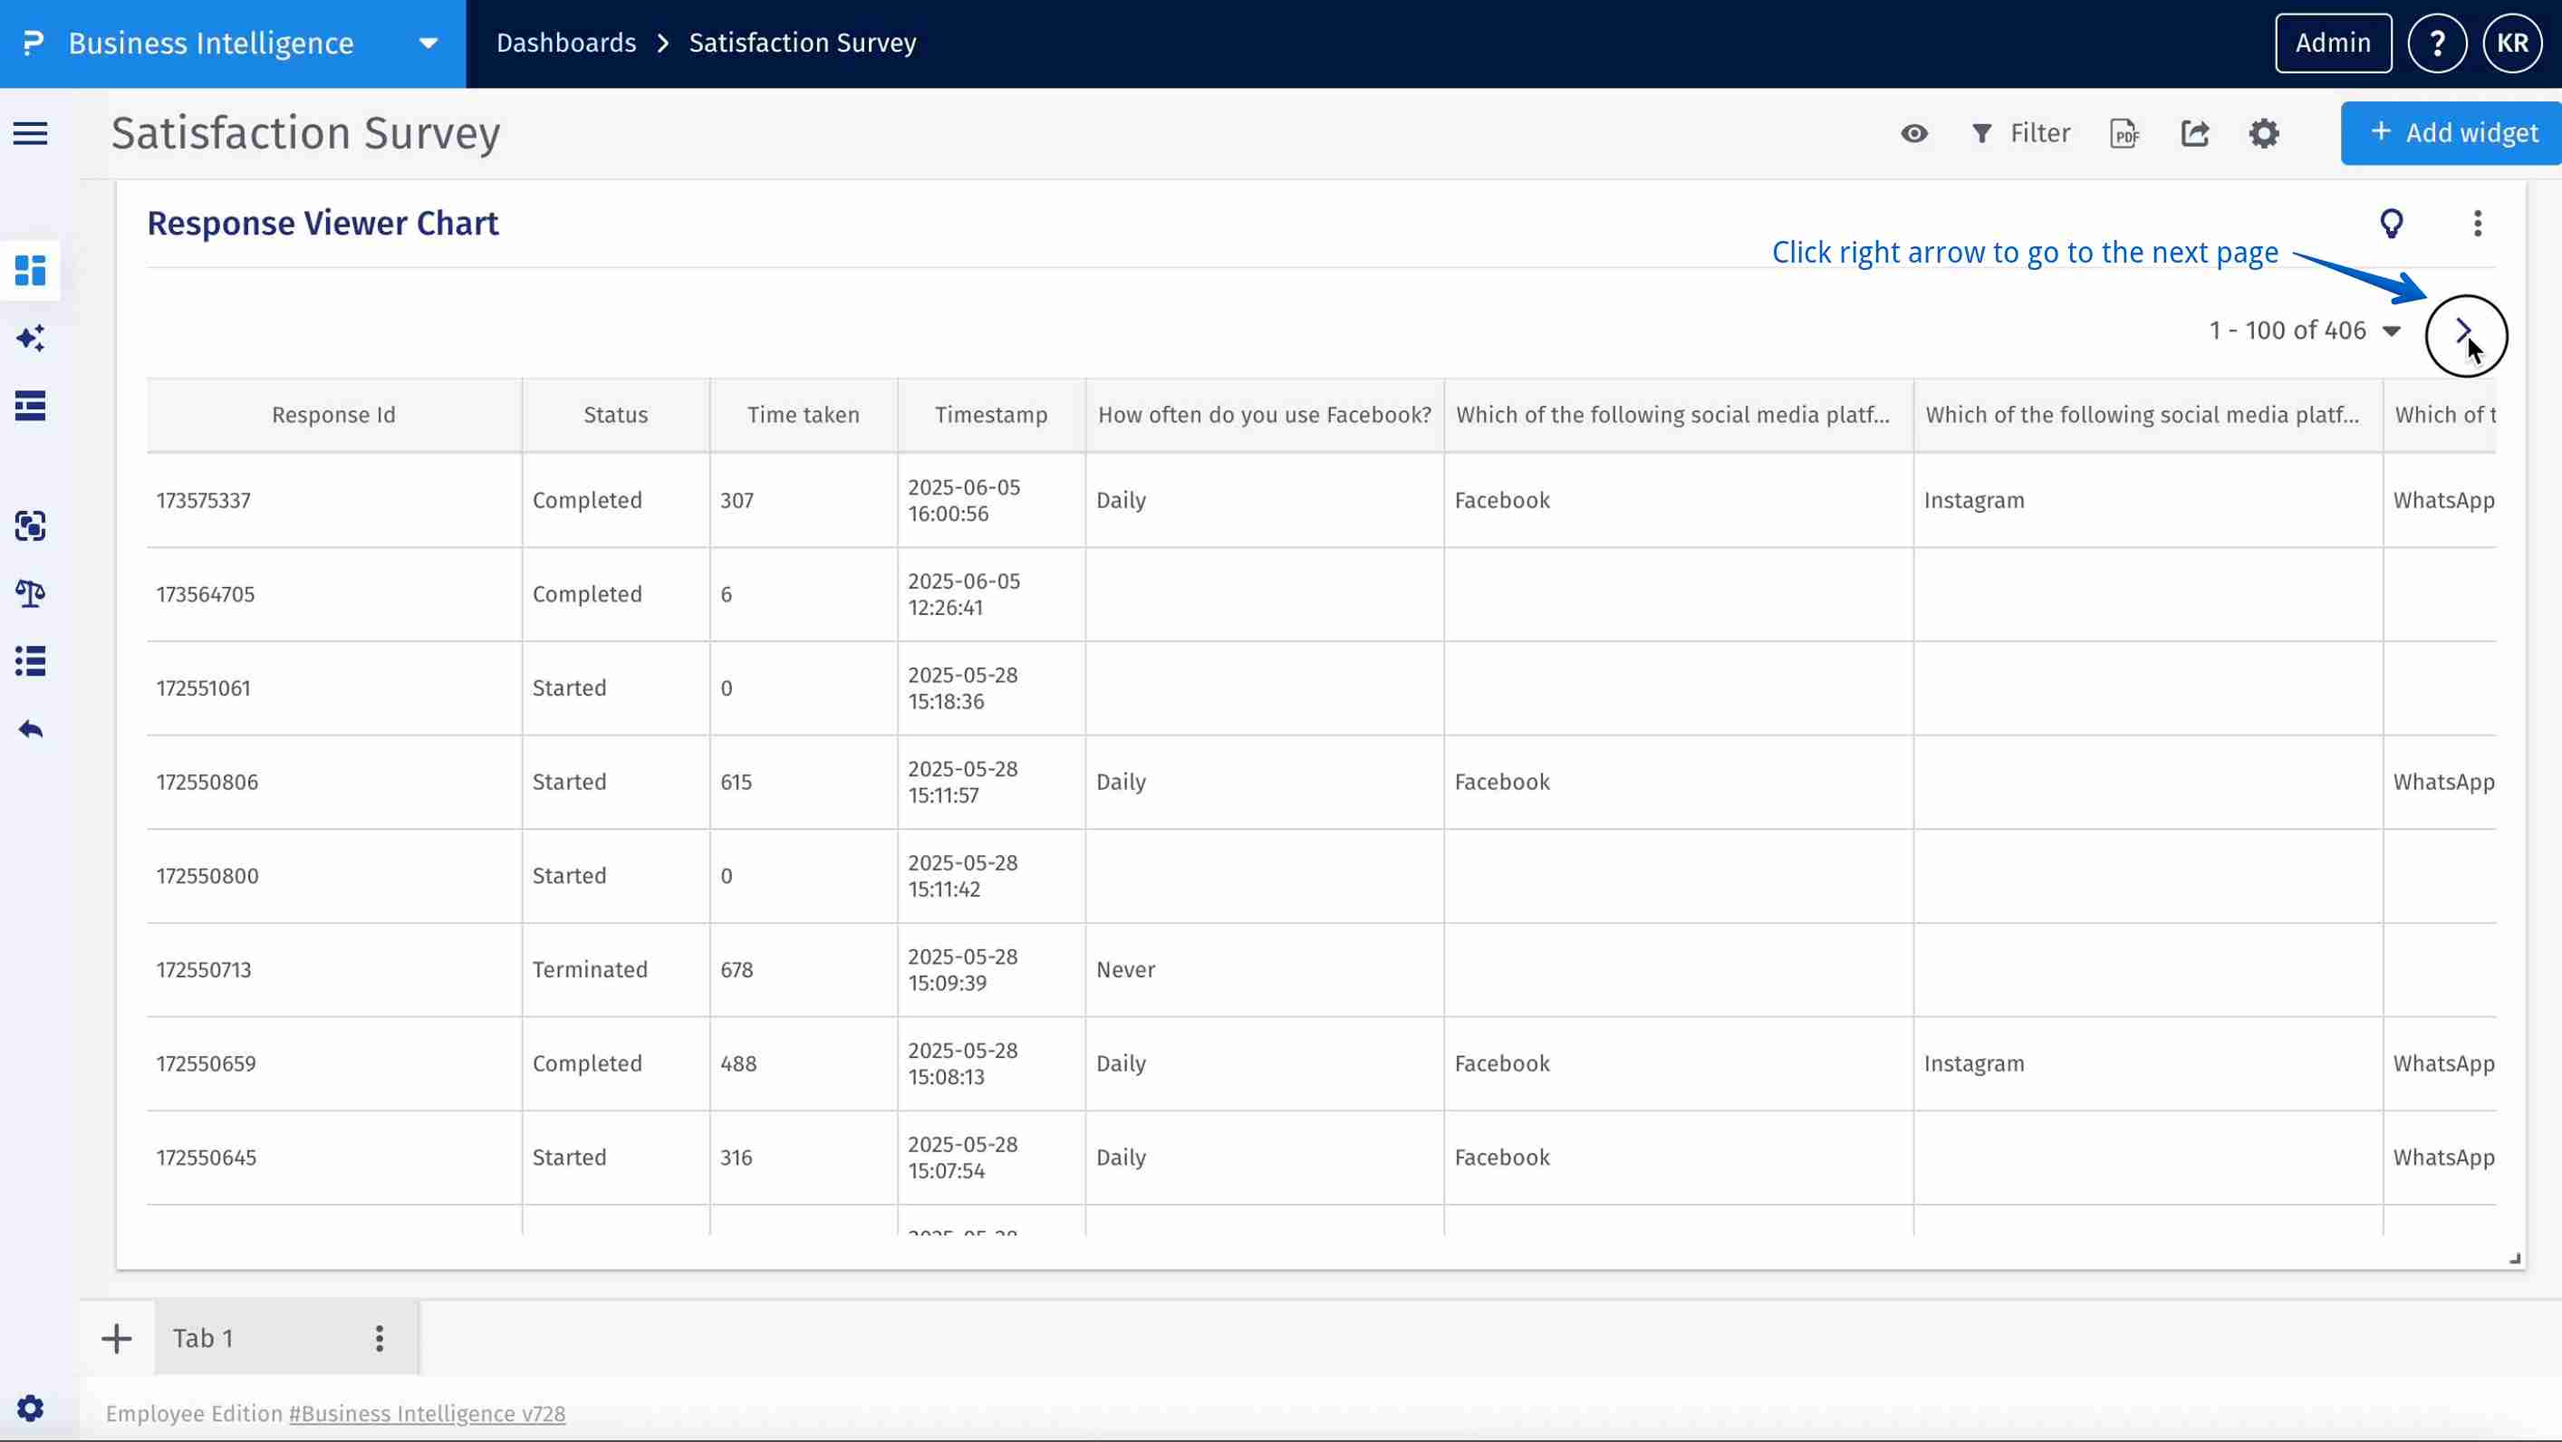Navigate to Dashboards breadcrumb
The width and height of the screenshot is (2562, 1442).
[x=566, y=43]
